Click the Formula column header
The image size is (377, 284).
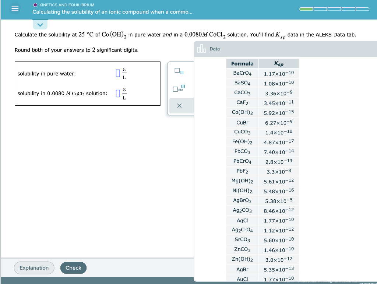[x=242, y=63]
